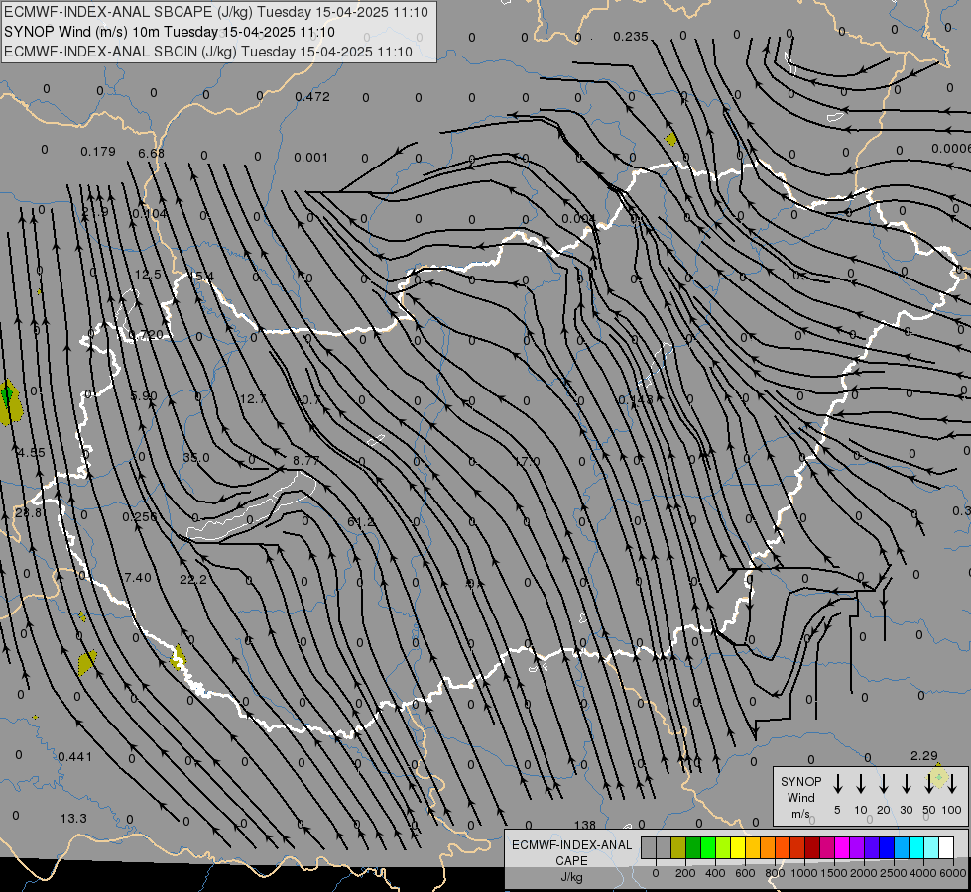Click the 600 tick label in the CAPE legend
This screenshot has height=892, width=971.
745,873
